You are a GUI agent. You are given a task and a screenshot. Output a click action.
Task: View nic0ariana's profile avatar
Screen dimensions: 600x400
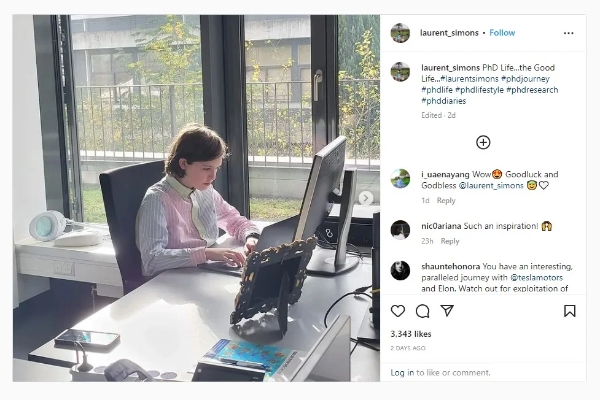point(400,230)
